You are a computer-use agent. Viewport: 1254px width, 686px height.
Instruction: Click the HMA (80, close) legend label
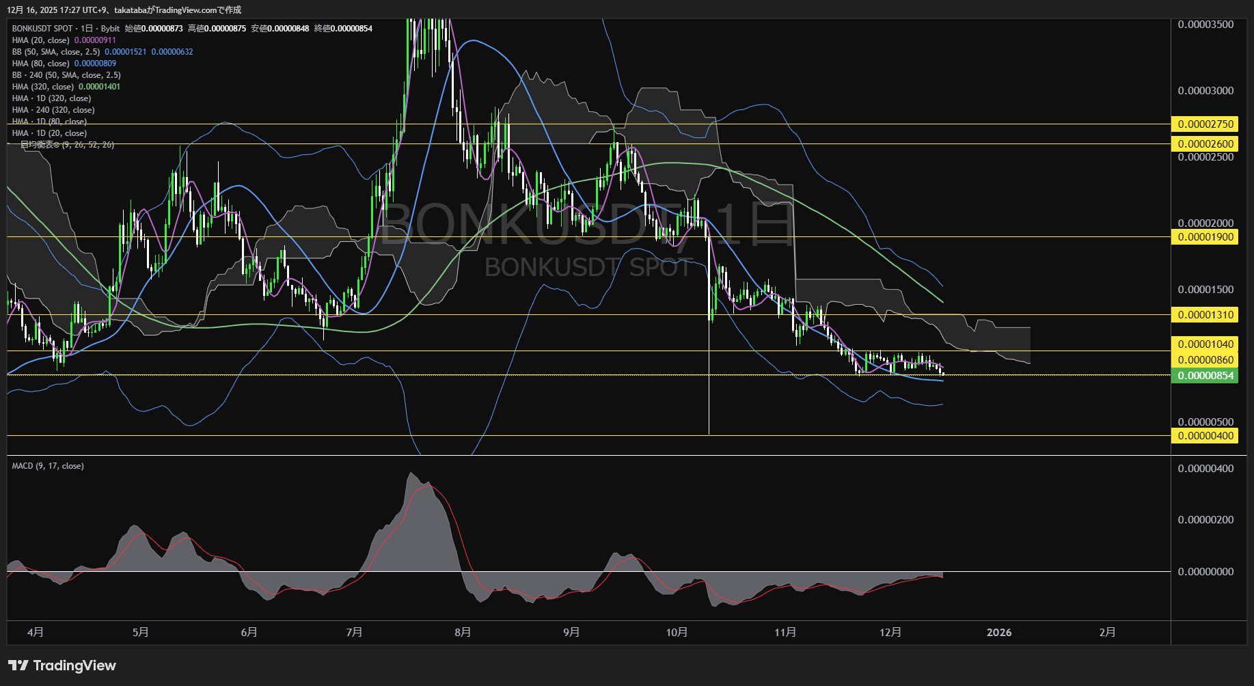coord(41,64)
